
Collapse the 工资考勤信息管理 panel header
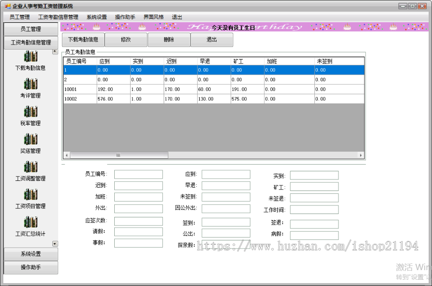click(31, 42)
